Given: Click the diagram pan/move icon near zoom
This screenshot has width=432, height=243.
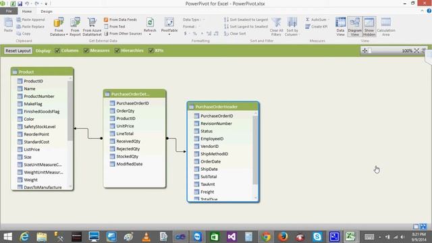Looking at the screenshot, I should (x=364, y=51).
